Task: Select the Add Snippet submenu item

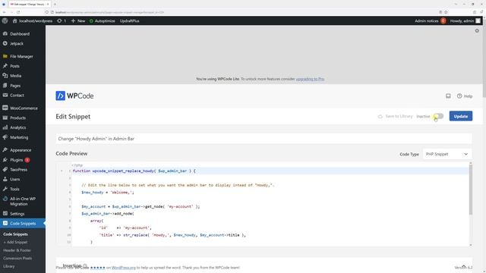Action: [x=15, y=243]
